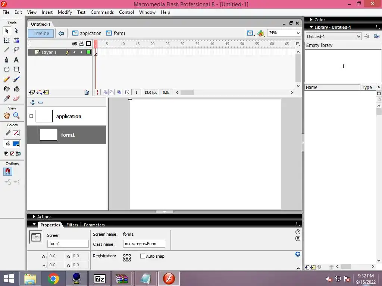This screenshot has height=286, width=382.
Task: Select the Eyedropper tool
Action: pyautogui.click(x=7, y=98)
